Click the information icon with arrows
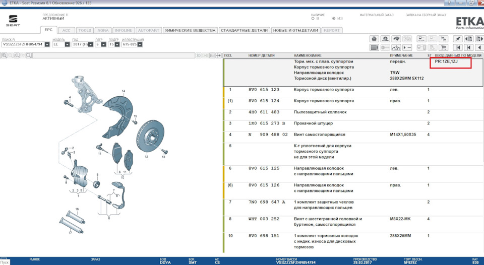Image resolution: width=484 pixels, height=265 pixels. (396, 47)
